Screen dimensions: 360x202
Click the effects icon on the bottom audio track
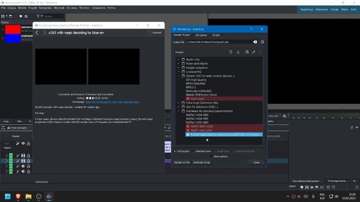coord(17,171)
